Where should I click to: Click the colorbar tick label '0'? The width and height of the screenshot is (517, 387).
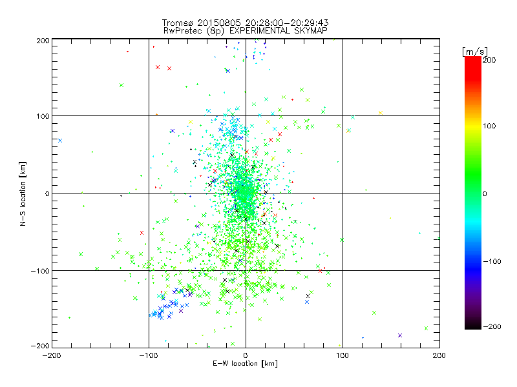click(x=485, y=193)
